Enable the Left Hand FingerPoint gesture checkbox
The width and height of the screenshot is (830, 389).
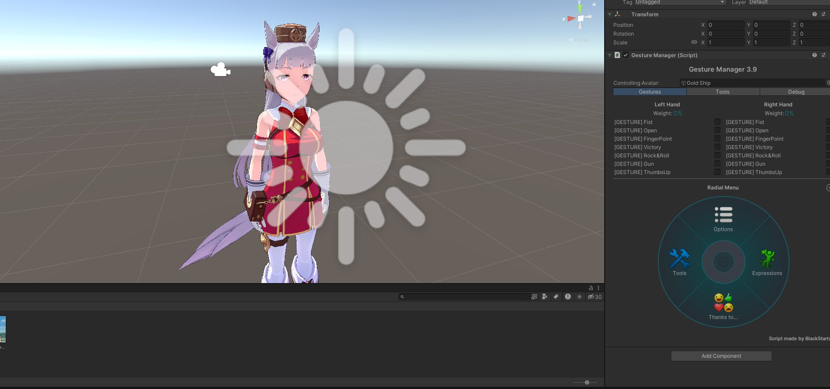(718, 138)
